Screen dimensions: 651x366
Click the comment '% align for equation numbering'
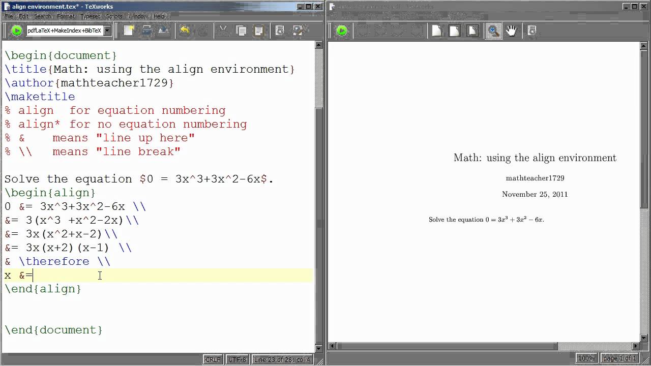(x=115, y=110)
